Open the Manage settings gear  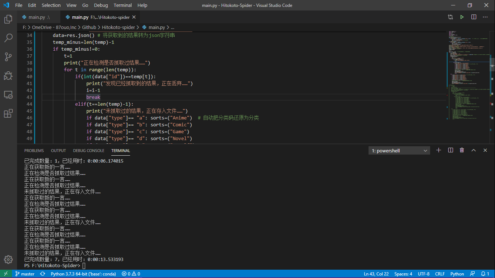[x=8, y=260]
